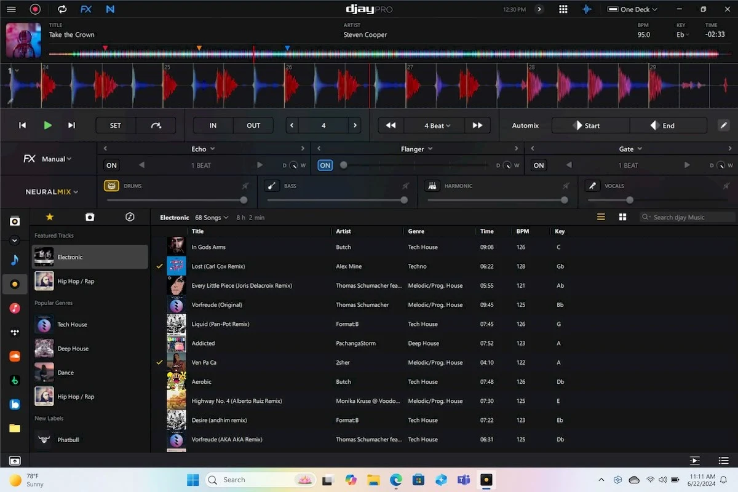The width and height of the screenshot is (738, 492).
Task: Open Apple Music source in sidebar
Action: click(x=15, y=308)
